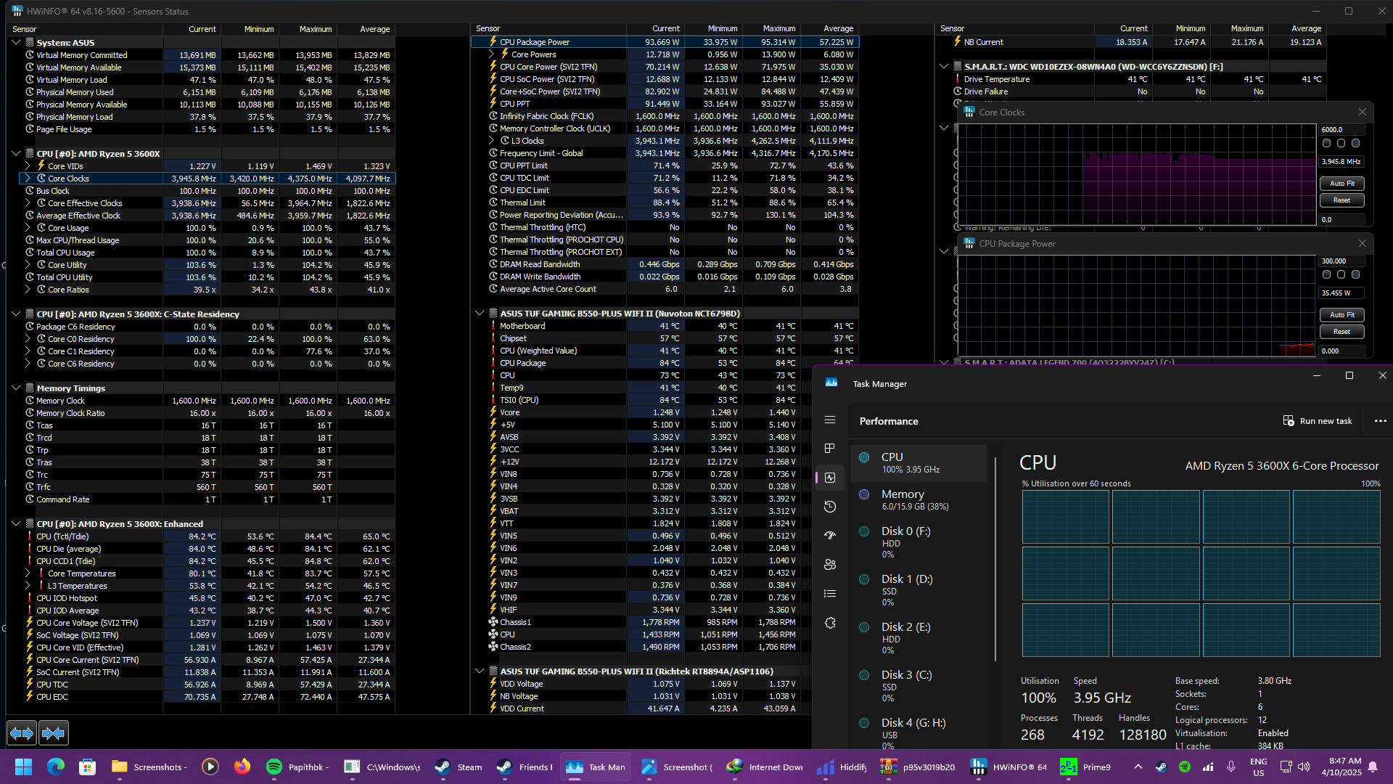
Task: Click the Maximum column header in left panel
Action: coord(309,29)
